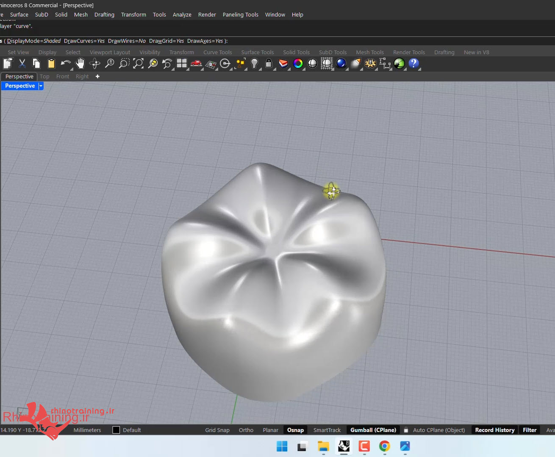This screenshot has height=457, width=555.
Task: Select the Zoom Extents tool icon
Action: 138,64
